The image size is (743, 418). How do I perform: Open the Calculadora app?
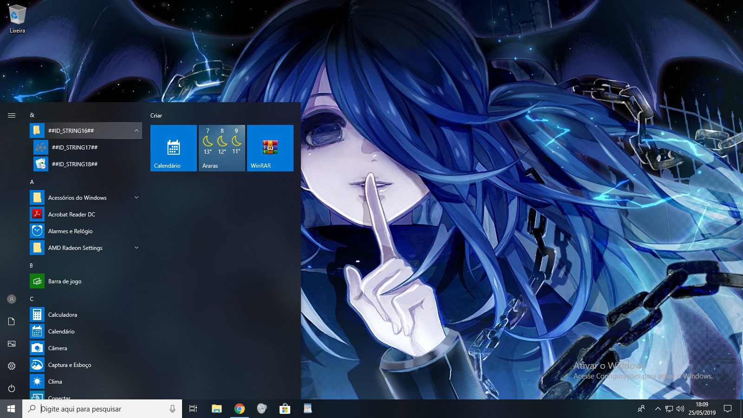[86, 314]
